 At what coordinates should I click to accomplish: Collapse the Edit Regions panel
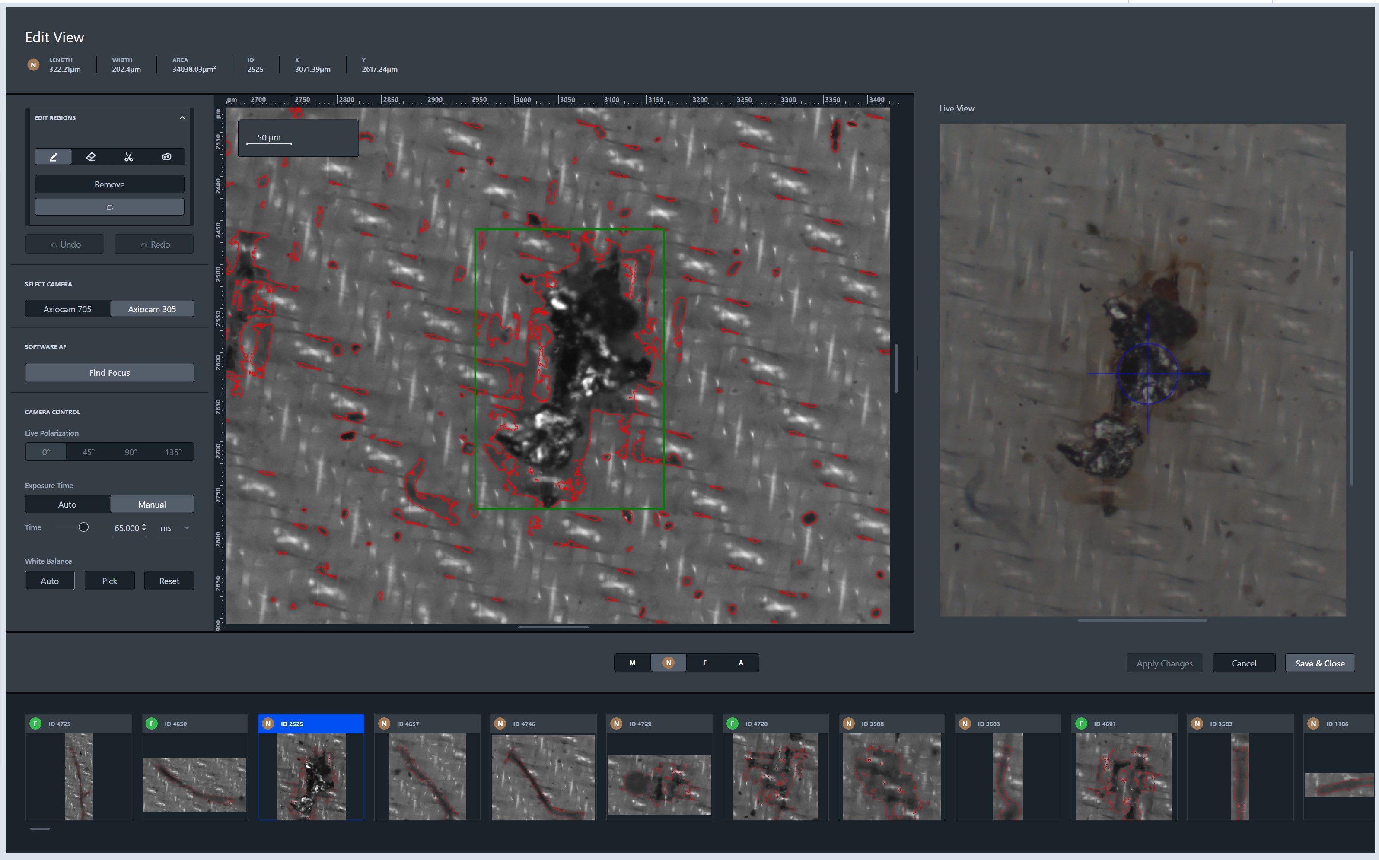182,118
